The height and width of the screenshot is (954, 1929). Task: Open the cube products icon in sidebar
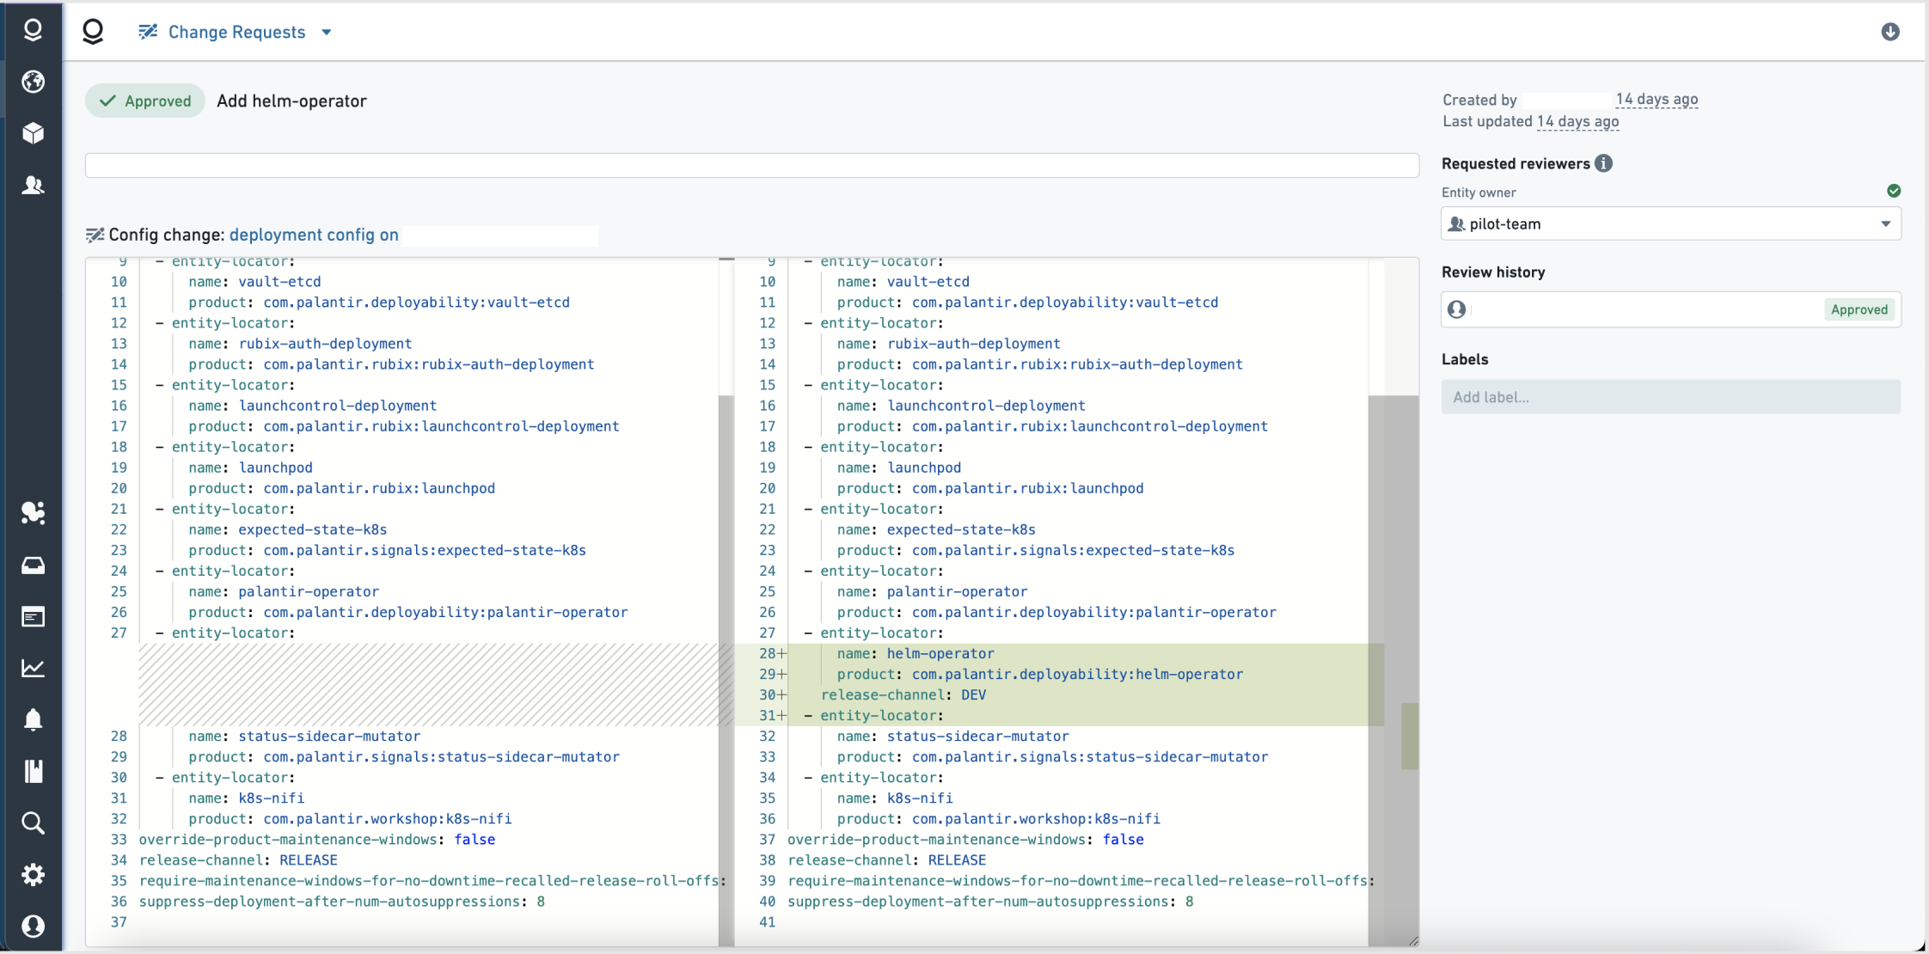point(33,133)
